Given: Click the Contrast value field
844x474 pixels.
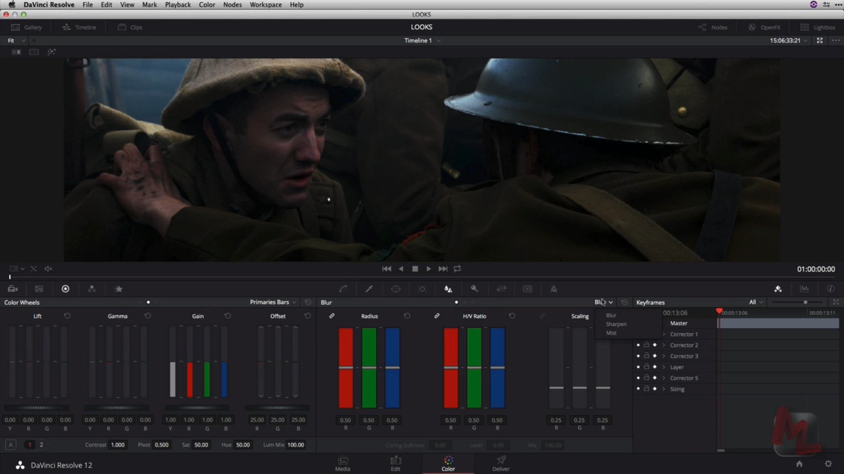Looking at the screenshot, I should click(x=118, y=445).
